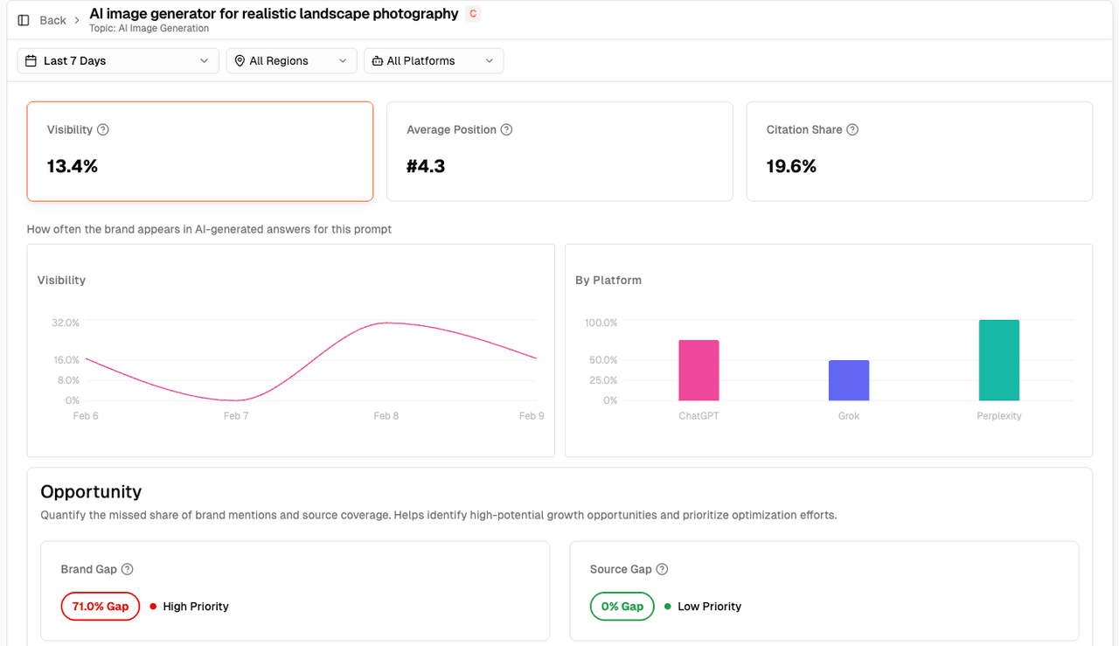Screen dimensions: 1119x646
Task: Click the 19.6% citation share value
Action: pos(791,166)
